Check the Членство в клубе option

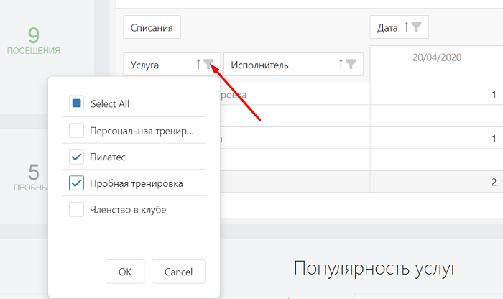76,209
